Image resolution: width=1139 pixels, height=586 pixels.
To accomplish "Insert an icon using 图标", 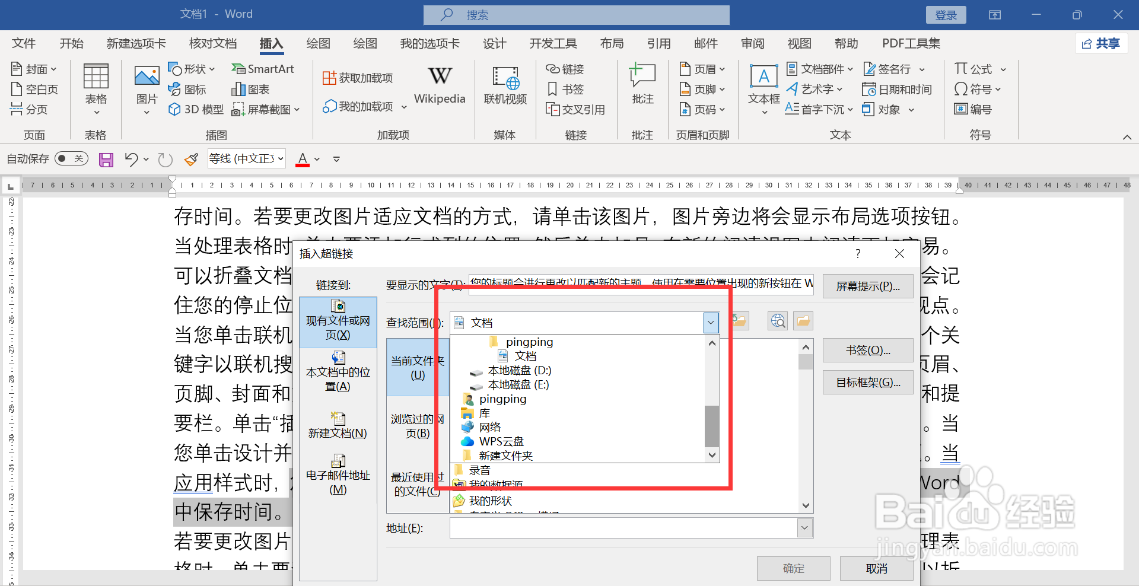I will point(187,90).
